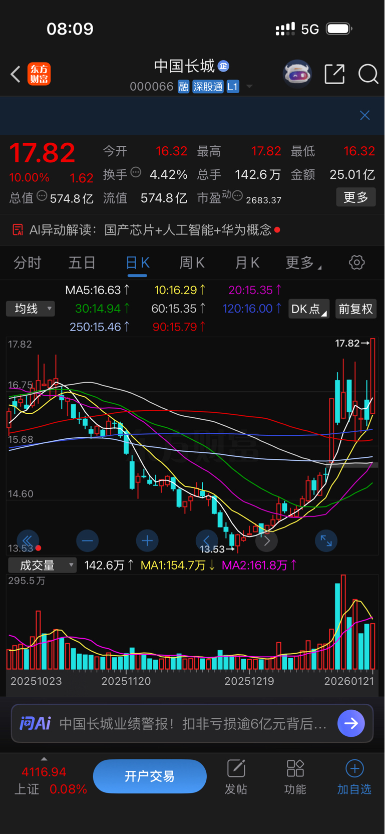
Task: Select the 日K tab
Action: [137, 263]
